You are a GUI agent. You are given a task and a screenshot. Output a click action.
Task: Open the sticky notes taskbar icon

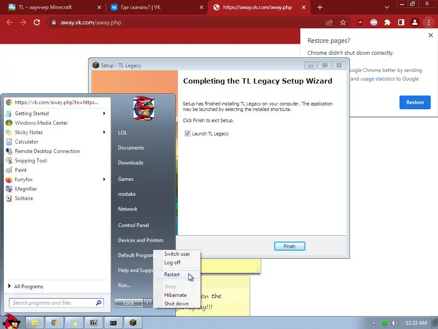pos(74,323)
